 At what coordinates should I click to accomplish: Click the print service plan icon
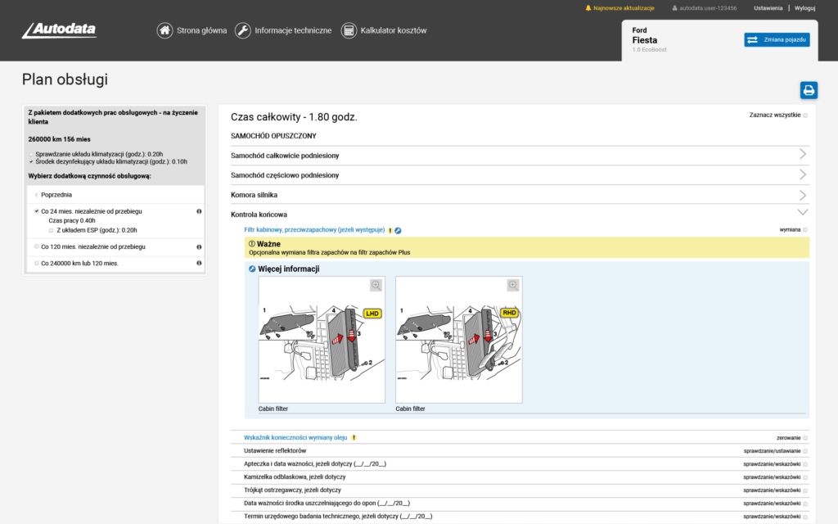809,90
